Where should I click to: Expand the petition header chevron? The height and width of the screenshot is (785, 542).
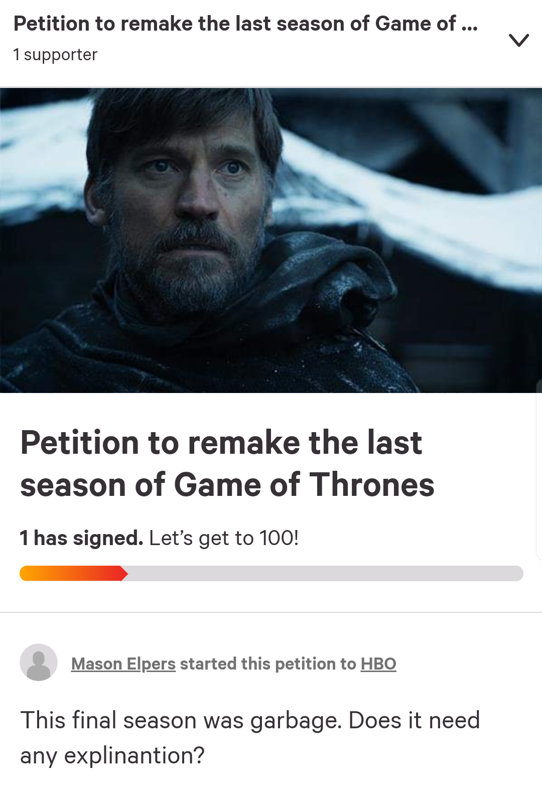point(518,40)
